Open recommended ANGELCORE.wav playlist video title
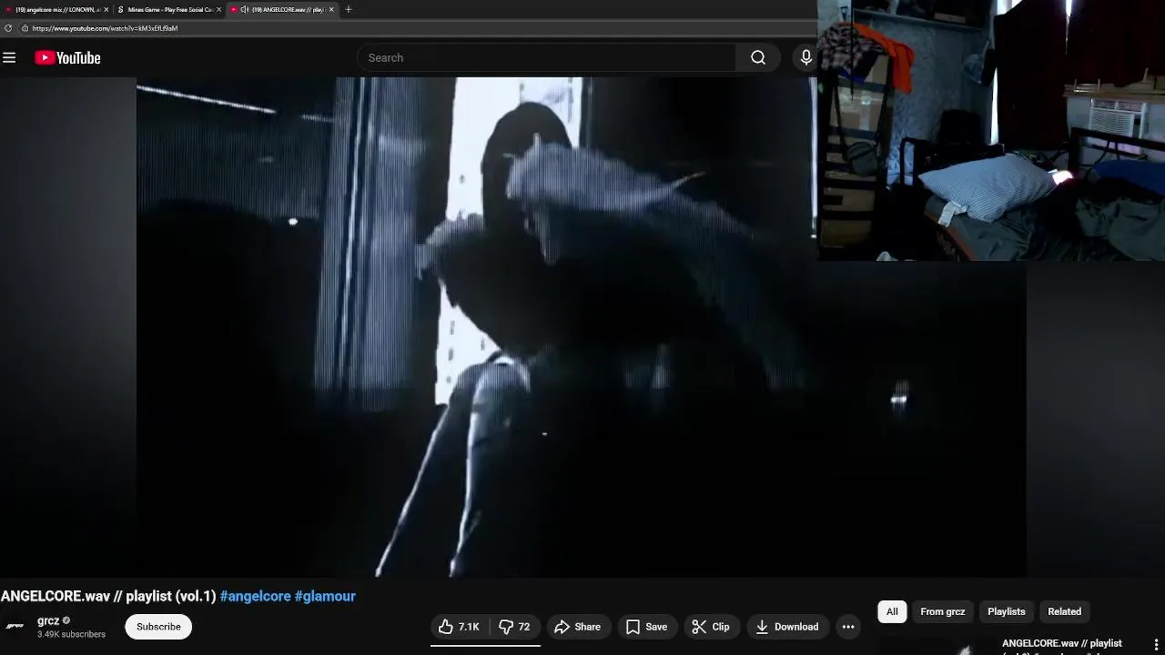Viewport: 1165px width, 655px height. click(x=1061, y=644)
